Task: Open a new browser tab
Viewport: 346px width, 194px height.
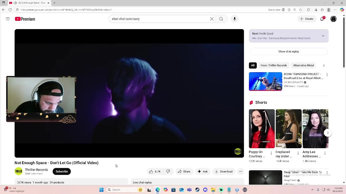Action: click(54, 3)
